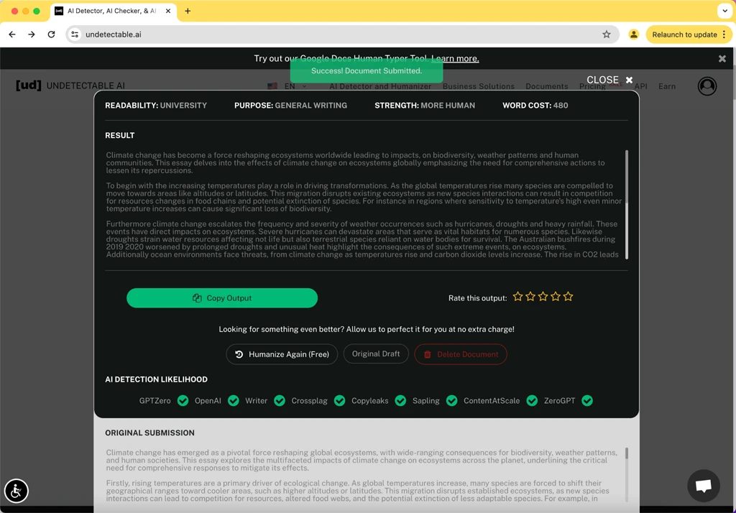Click the Writer green check icon
736x513 pixels.
280,401
